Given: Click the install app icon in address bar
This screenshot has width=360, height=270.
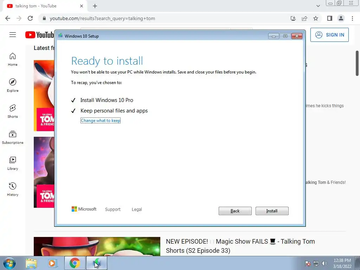Looking at the screenshot, I should (x=293, y=18).
